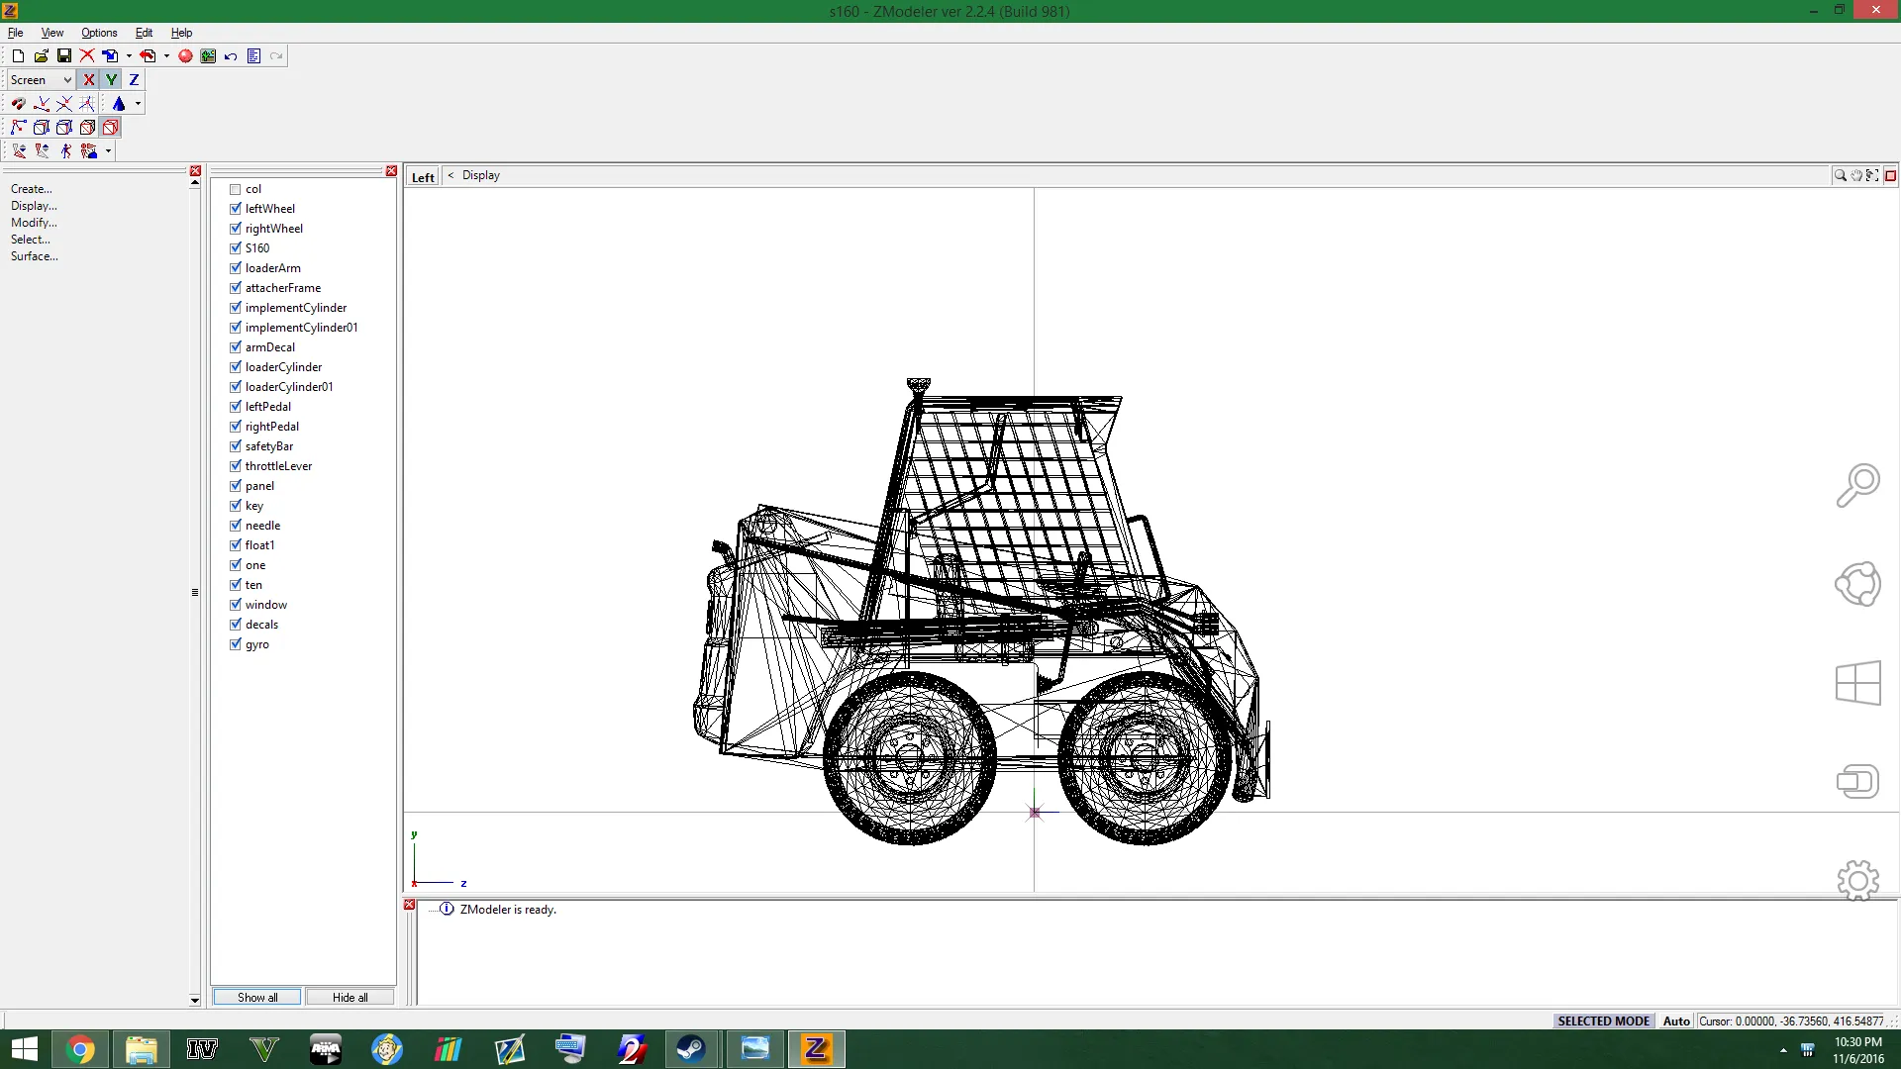Enable the col object checkbox

[x=236, y=189]
